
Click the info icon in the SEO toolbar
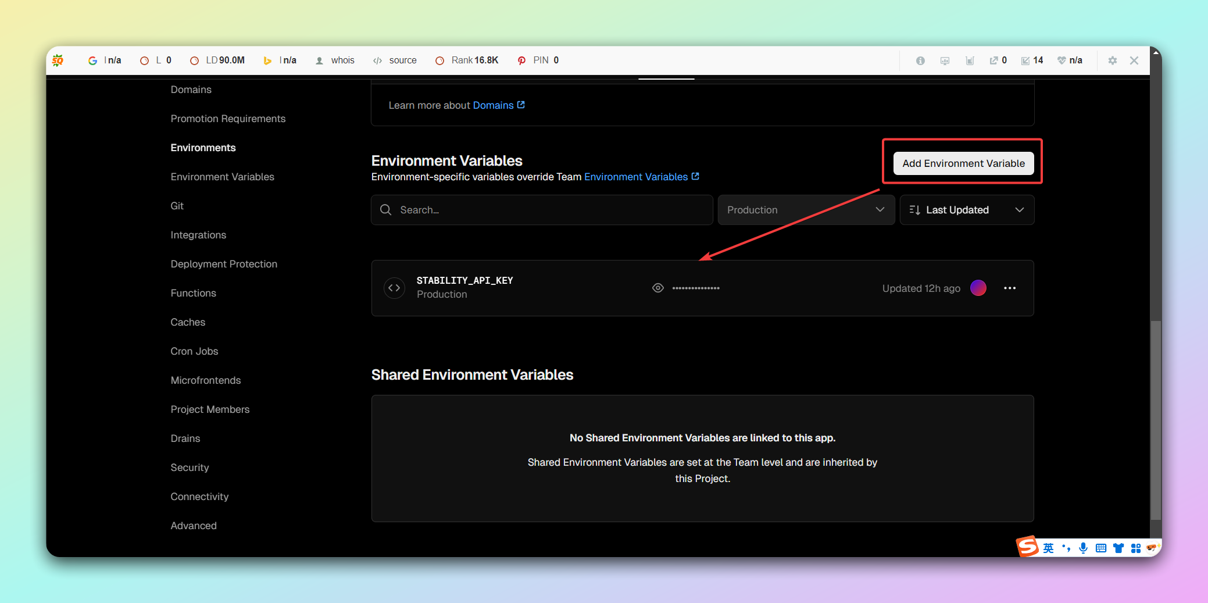click(x=920, y=60)
